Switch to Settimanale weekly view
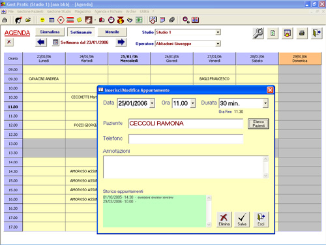Image resolution: width=326 pixels, height=245 pixels. pyautogui.click(x=81, y=32)
